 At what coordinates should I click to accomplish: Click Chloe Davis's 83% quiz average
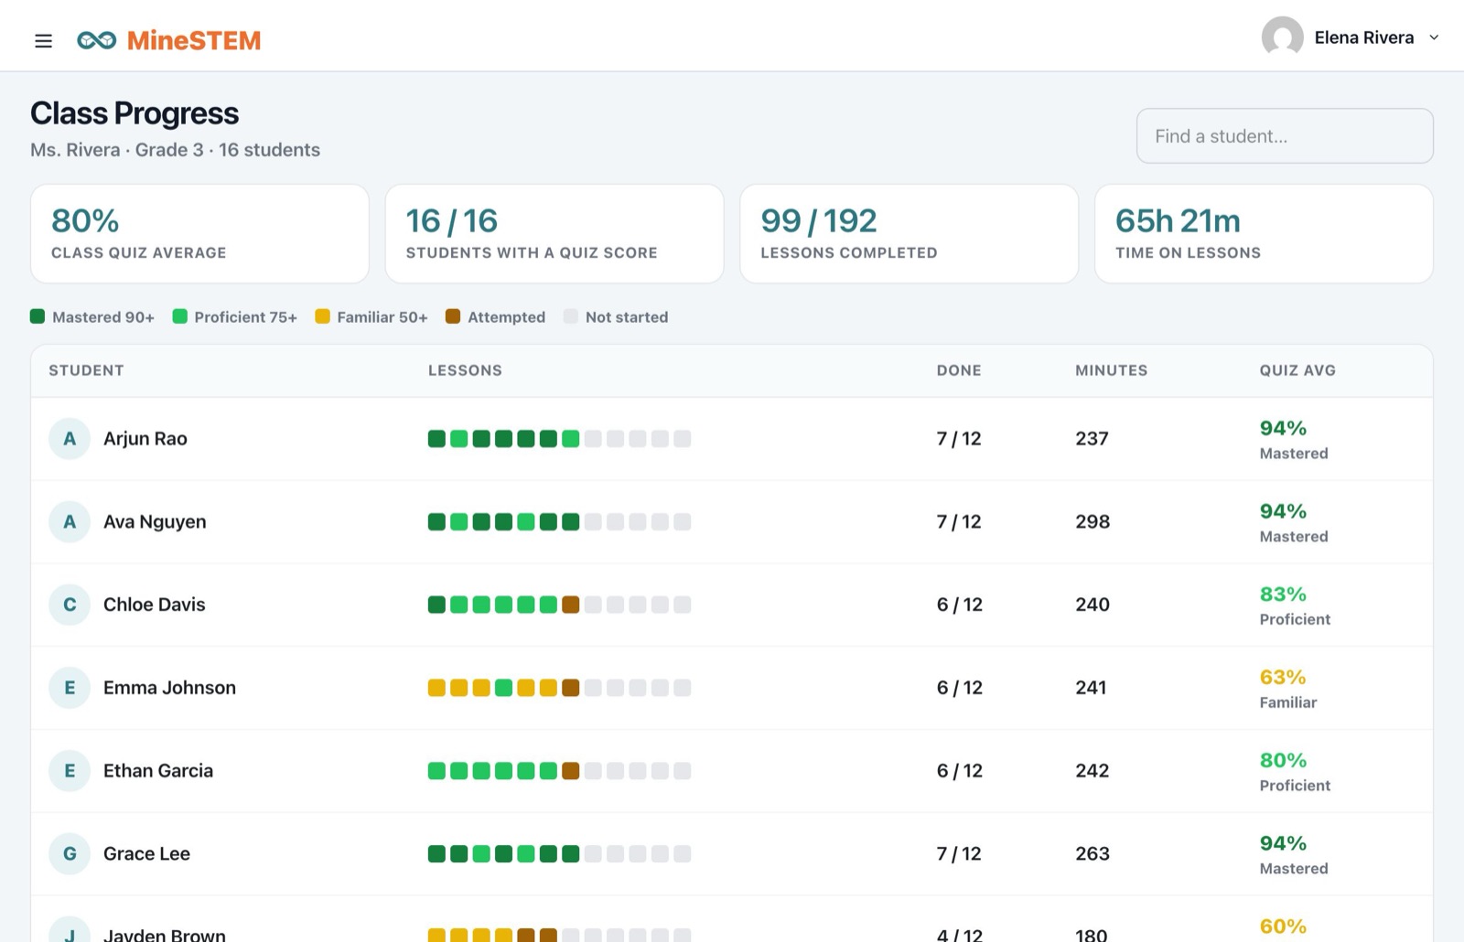click(x=1282, y=594)
